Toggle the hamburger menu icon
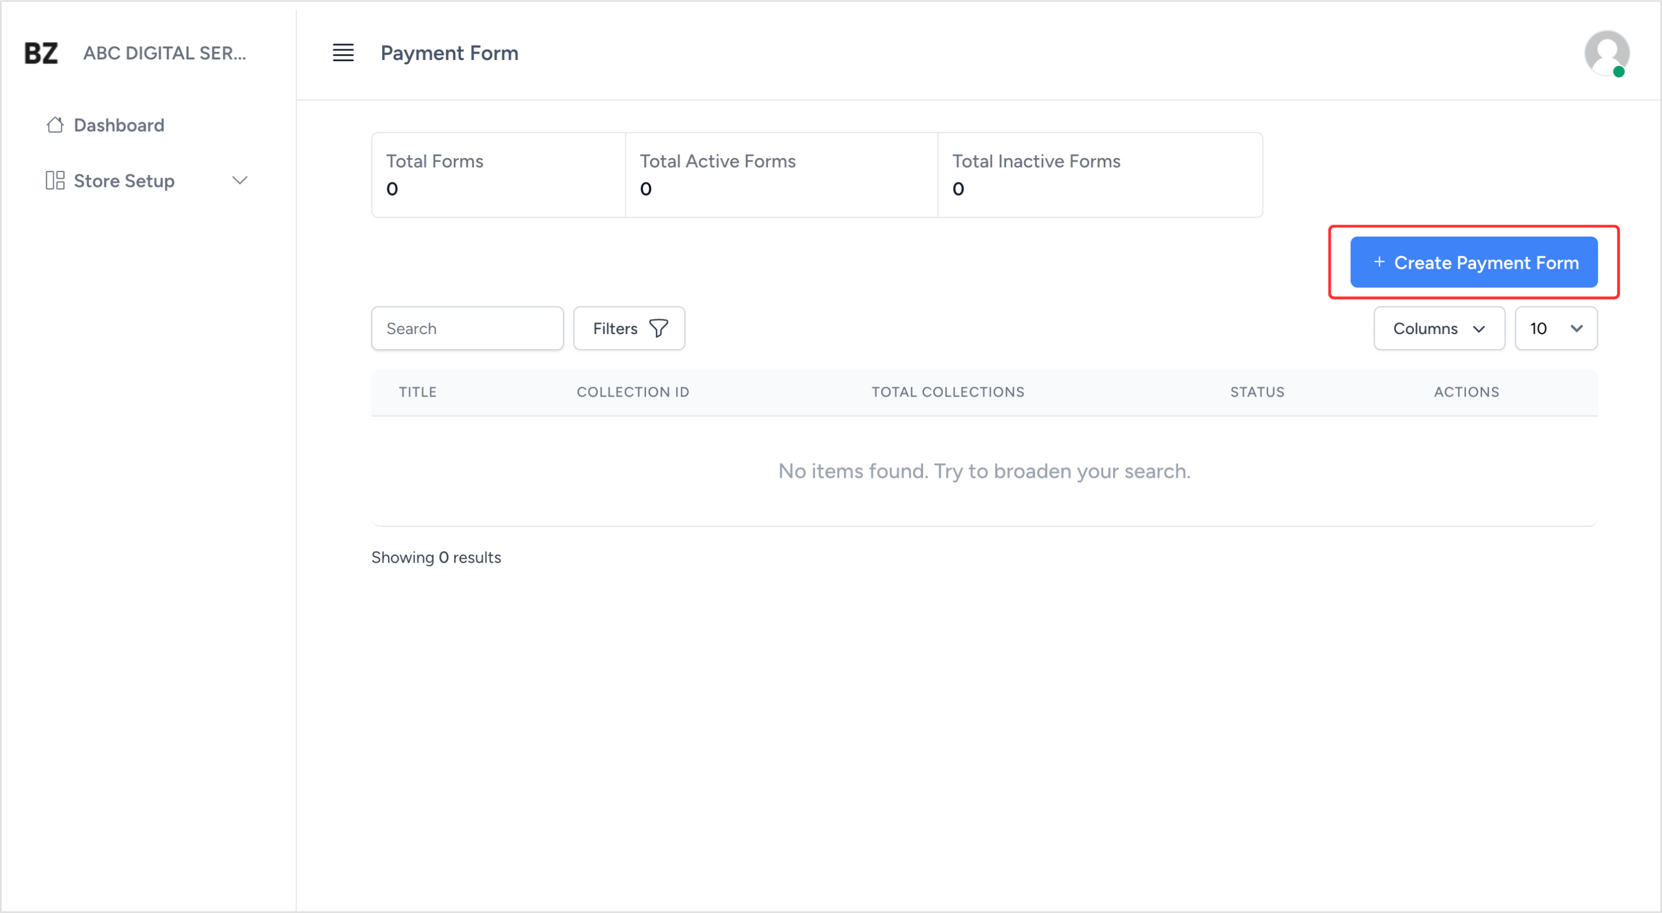The image size is (1662, 913). (342, 53)
